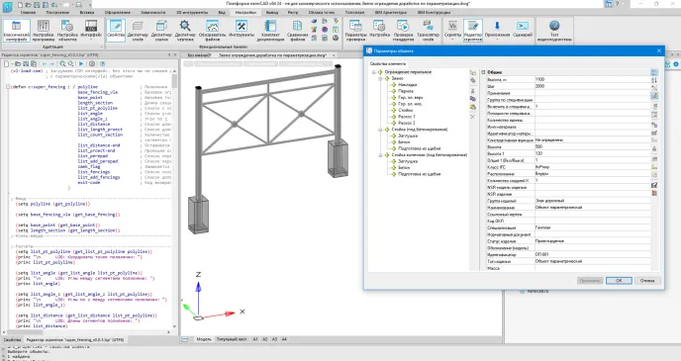Open the Скрипты dropdown arrow in ribbon

[x=452, y=40]
